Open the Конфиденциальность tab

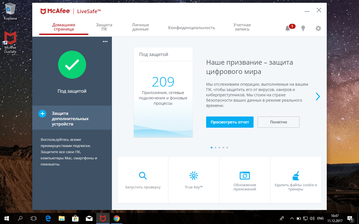click(192, 28)
